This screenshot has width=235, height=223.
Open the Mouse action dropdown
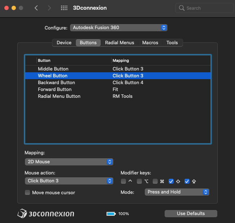click(69, 181)
